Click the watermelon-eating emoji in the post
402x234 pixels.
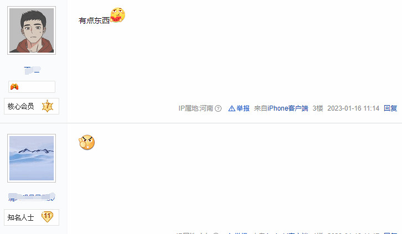118,15
